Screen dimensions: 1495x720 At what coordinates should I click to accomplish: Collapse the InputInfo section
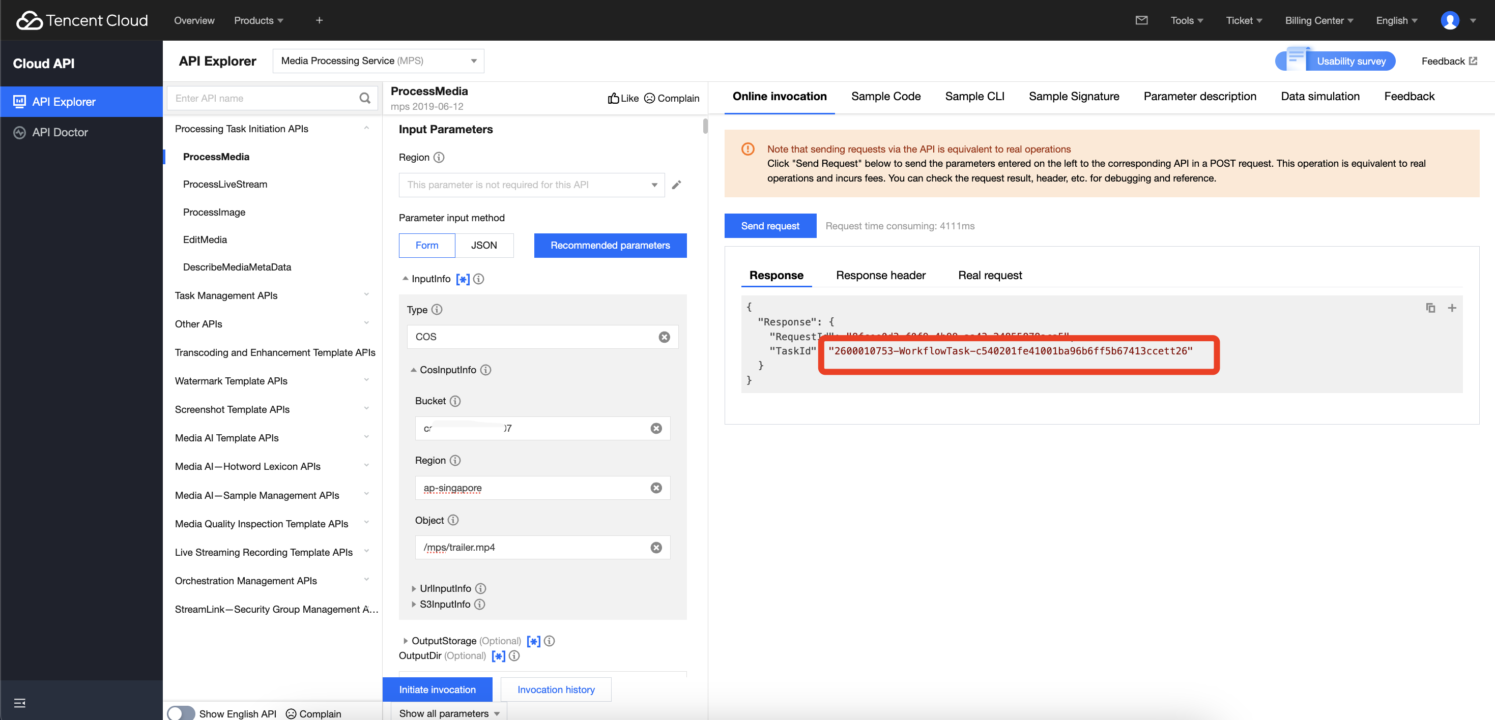[x=405, y=279]
